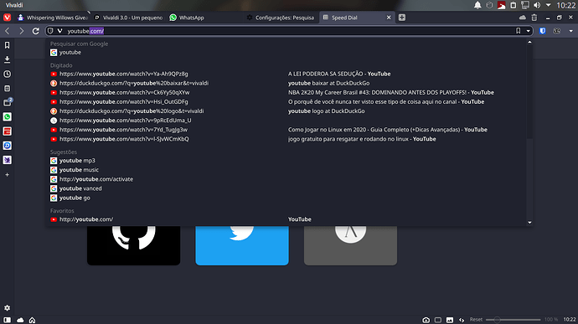Open the Notes panel
Screen dimensions: 578x324
[7, 89]
